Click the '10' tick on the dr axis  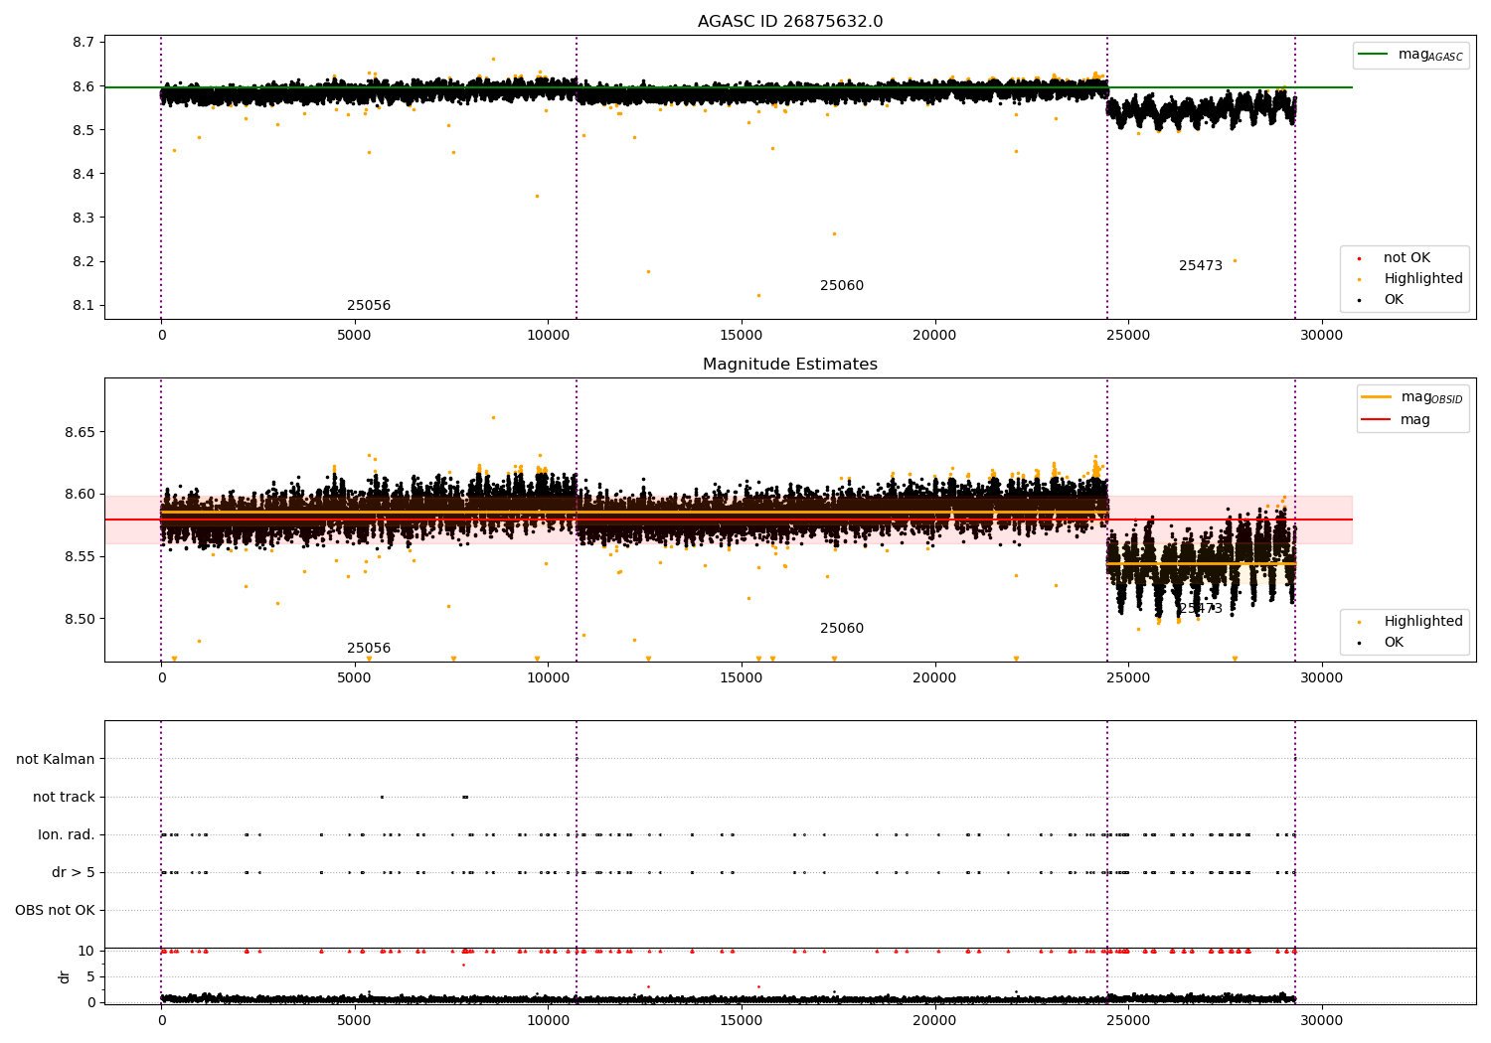86,951
